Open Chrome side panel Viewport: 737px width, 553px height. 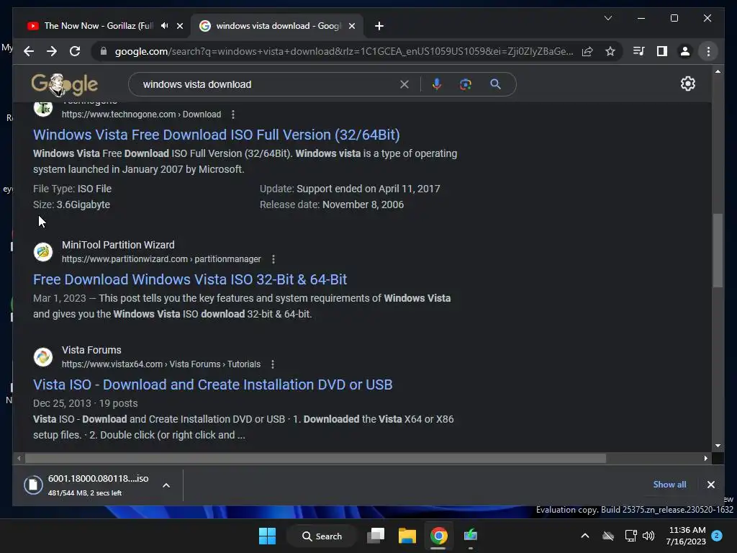[662, 51]
